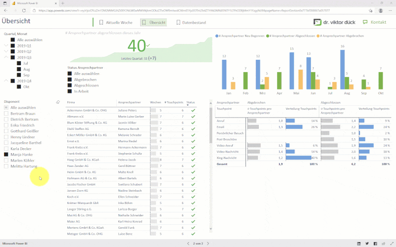Go to previous report page arrow

(188, 244)
